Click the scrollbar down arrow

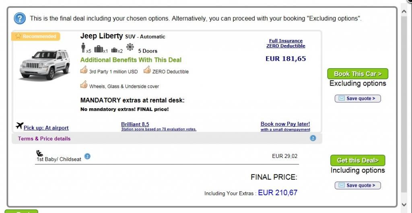pyautogui.click(x=404, y=204)
